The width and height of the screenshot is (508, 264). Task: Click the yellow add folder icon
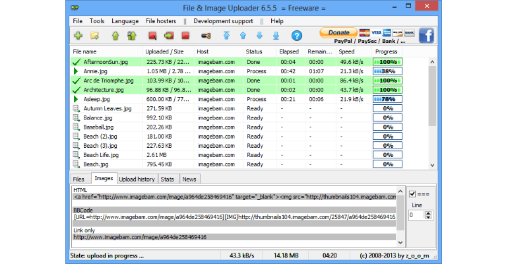[95, 35]
